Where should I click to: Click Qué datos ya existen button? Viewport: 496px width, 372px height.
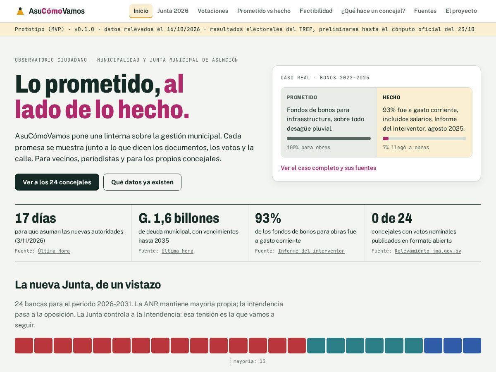[142, 182]
